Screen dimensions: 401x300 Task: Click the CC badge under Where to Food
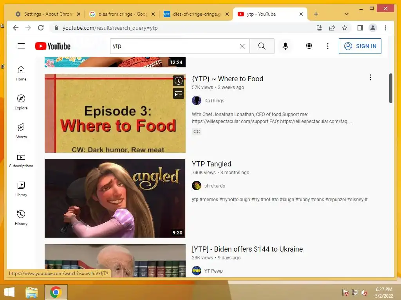(197, 132)
